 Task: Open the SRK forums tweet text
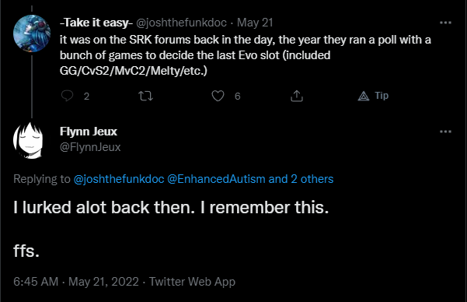[246, 55]
